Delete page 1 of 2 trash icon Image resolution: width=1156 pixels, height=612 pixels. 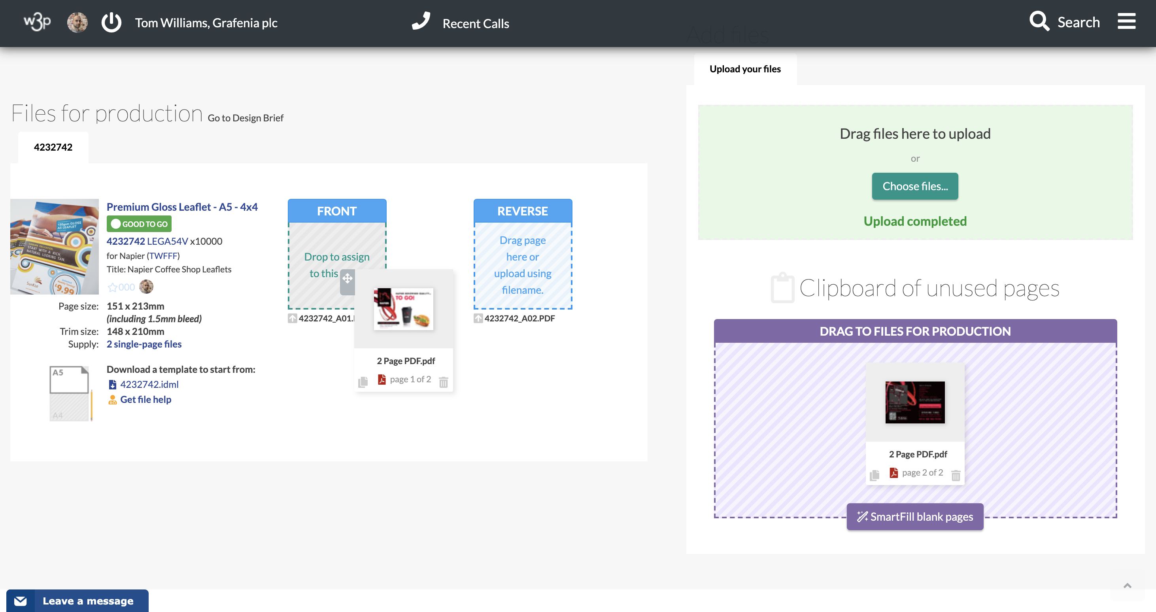point(443,382)
